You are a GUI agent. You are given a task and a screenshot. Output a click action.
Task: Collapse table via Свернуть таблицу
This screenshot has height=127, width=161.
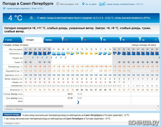[14, 109]
